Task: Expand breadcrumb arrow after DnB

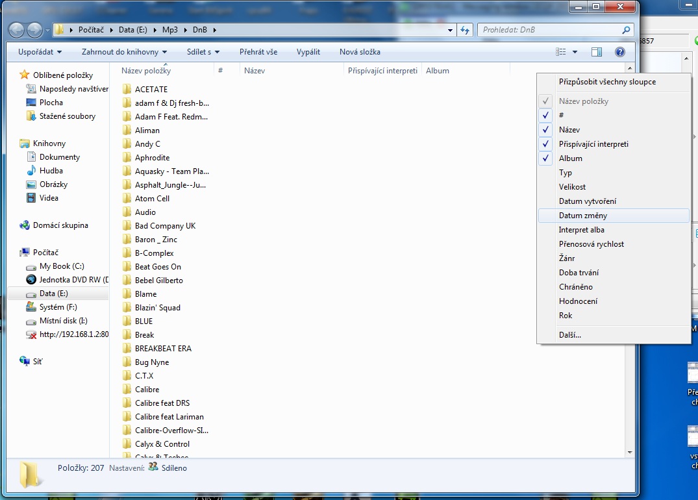Action: tap(214, 30)
